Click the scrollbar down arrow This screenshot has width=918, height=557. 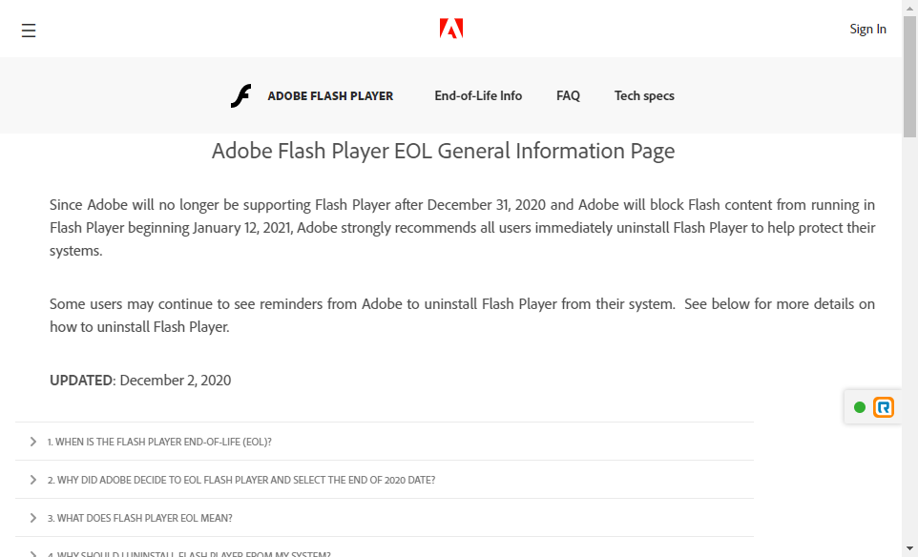pyautogui.click(x=909, y=549)
